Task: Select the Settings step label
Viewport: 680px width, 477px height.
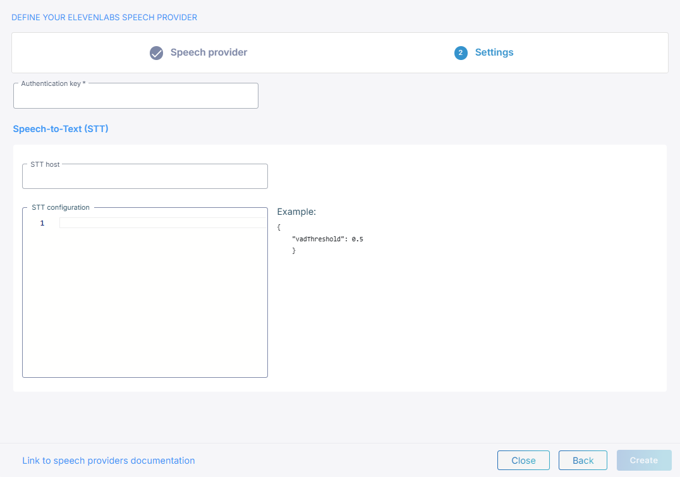Action: pos(494,52)
